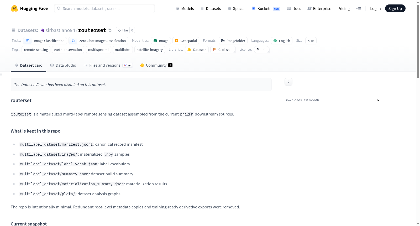Filter by Geospatial modality tag
The width and height of the screenshot is (420, 226).
point(186,41)
